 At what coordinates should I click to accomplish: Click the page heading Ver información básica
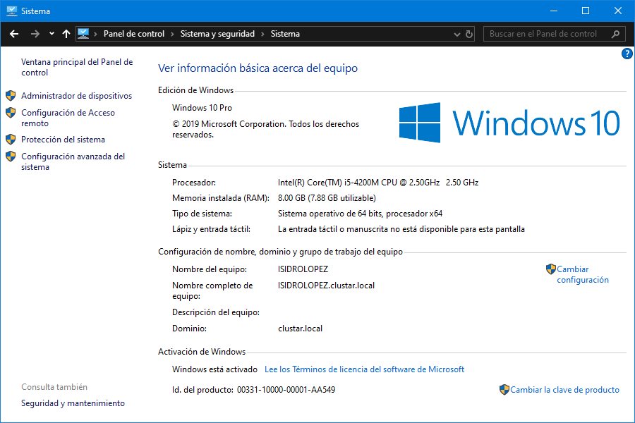[x=258, y=68]
